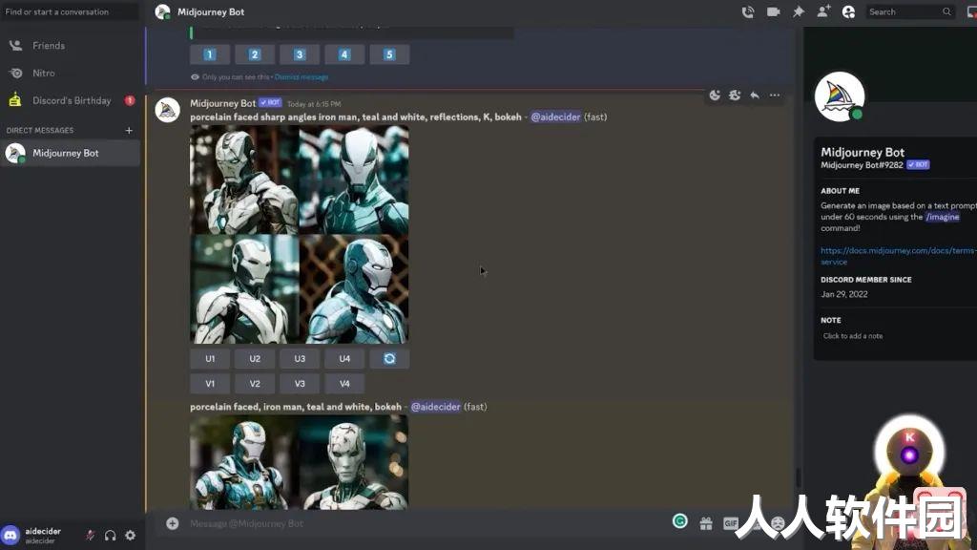The image size is (977, 550).
Task: Click the Grammarly icon in message box
Action: pyautogui.click(x=679, y=521)
